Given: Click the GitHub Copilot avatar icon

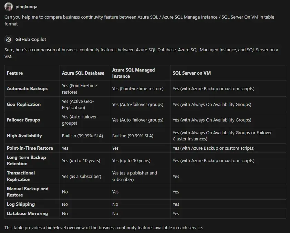Looking at the screenshot, I should [9, 39].
